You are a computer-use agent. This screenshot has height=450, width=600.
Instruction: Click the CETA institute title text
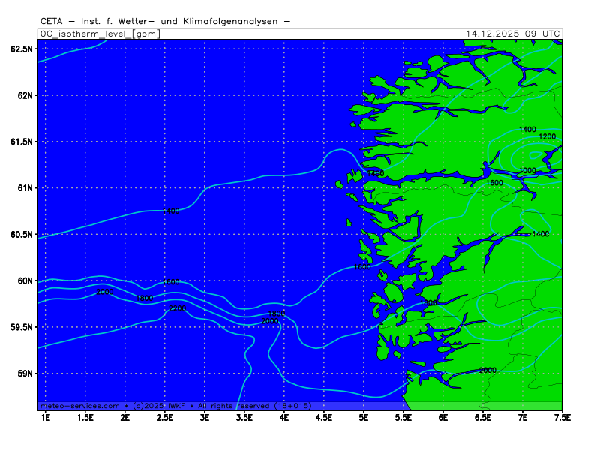coord(165,21)
